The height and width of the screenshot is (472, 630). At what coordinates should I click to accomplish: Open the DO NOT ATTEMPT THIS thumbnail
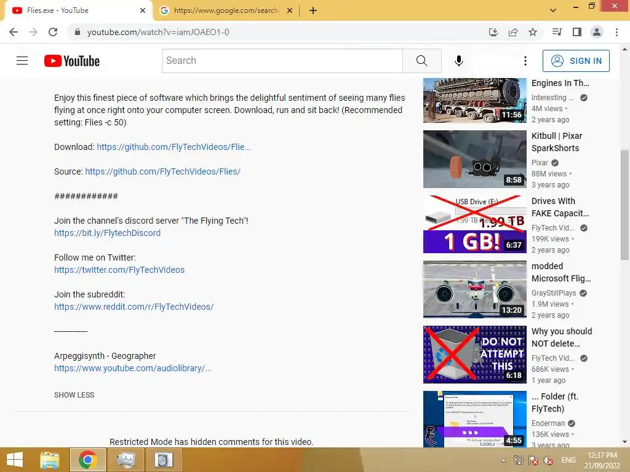click(x=474, y=355)
